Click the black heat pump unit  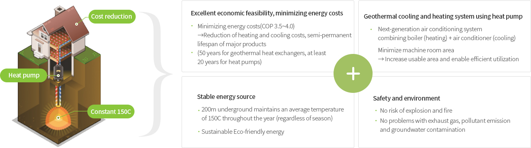tap(58, 71)
